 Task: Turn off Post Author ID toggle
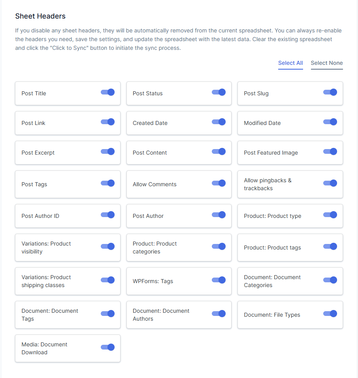[x=108, y=215]
